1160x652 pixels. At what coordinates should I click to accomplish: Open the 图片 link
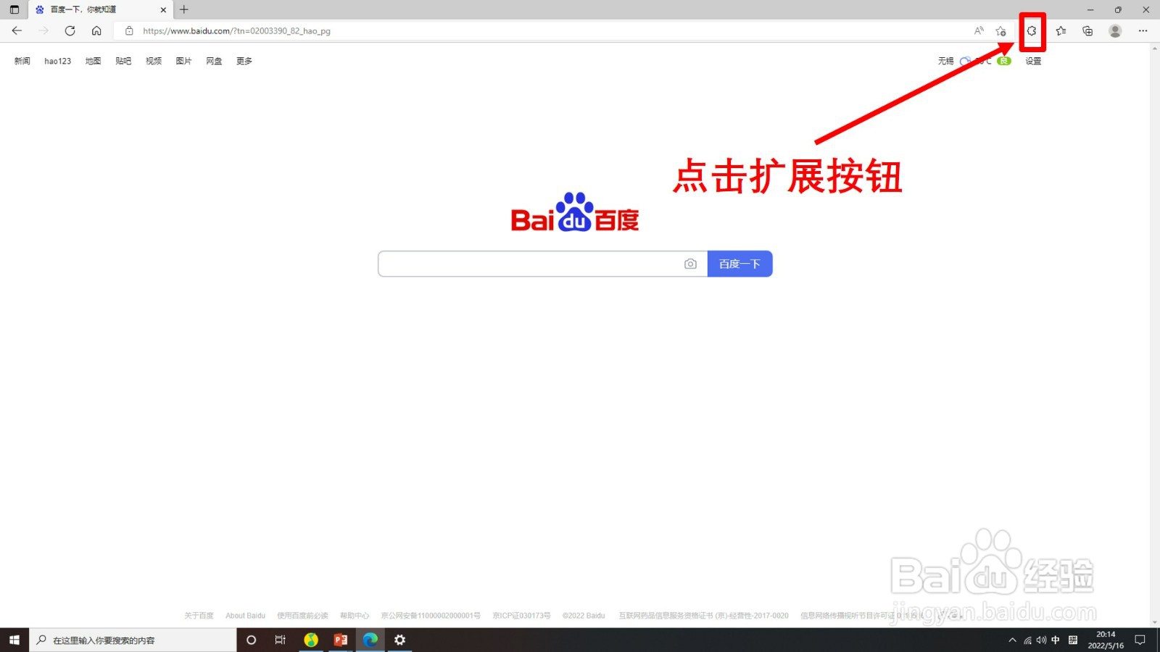(183, 61)
